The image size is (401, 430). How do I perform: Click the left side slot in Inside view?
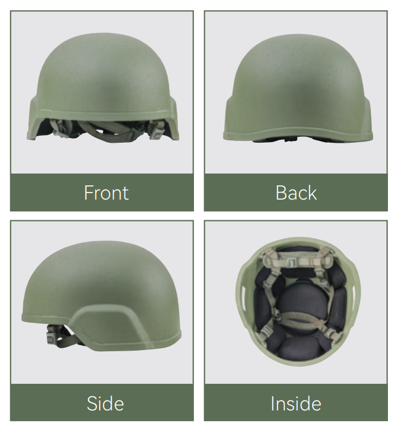[x=243, y=297]
